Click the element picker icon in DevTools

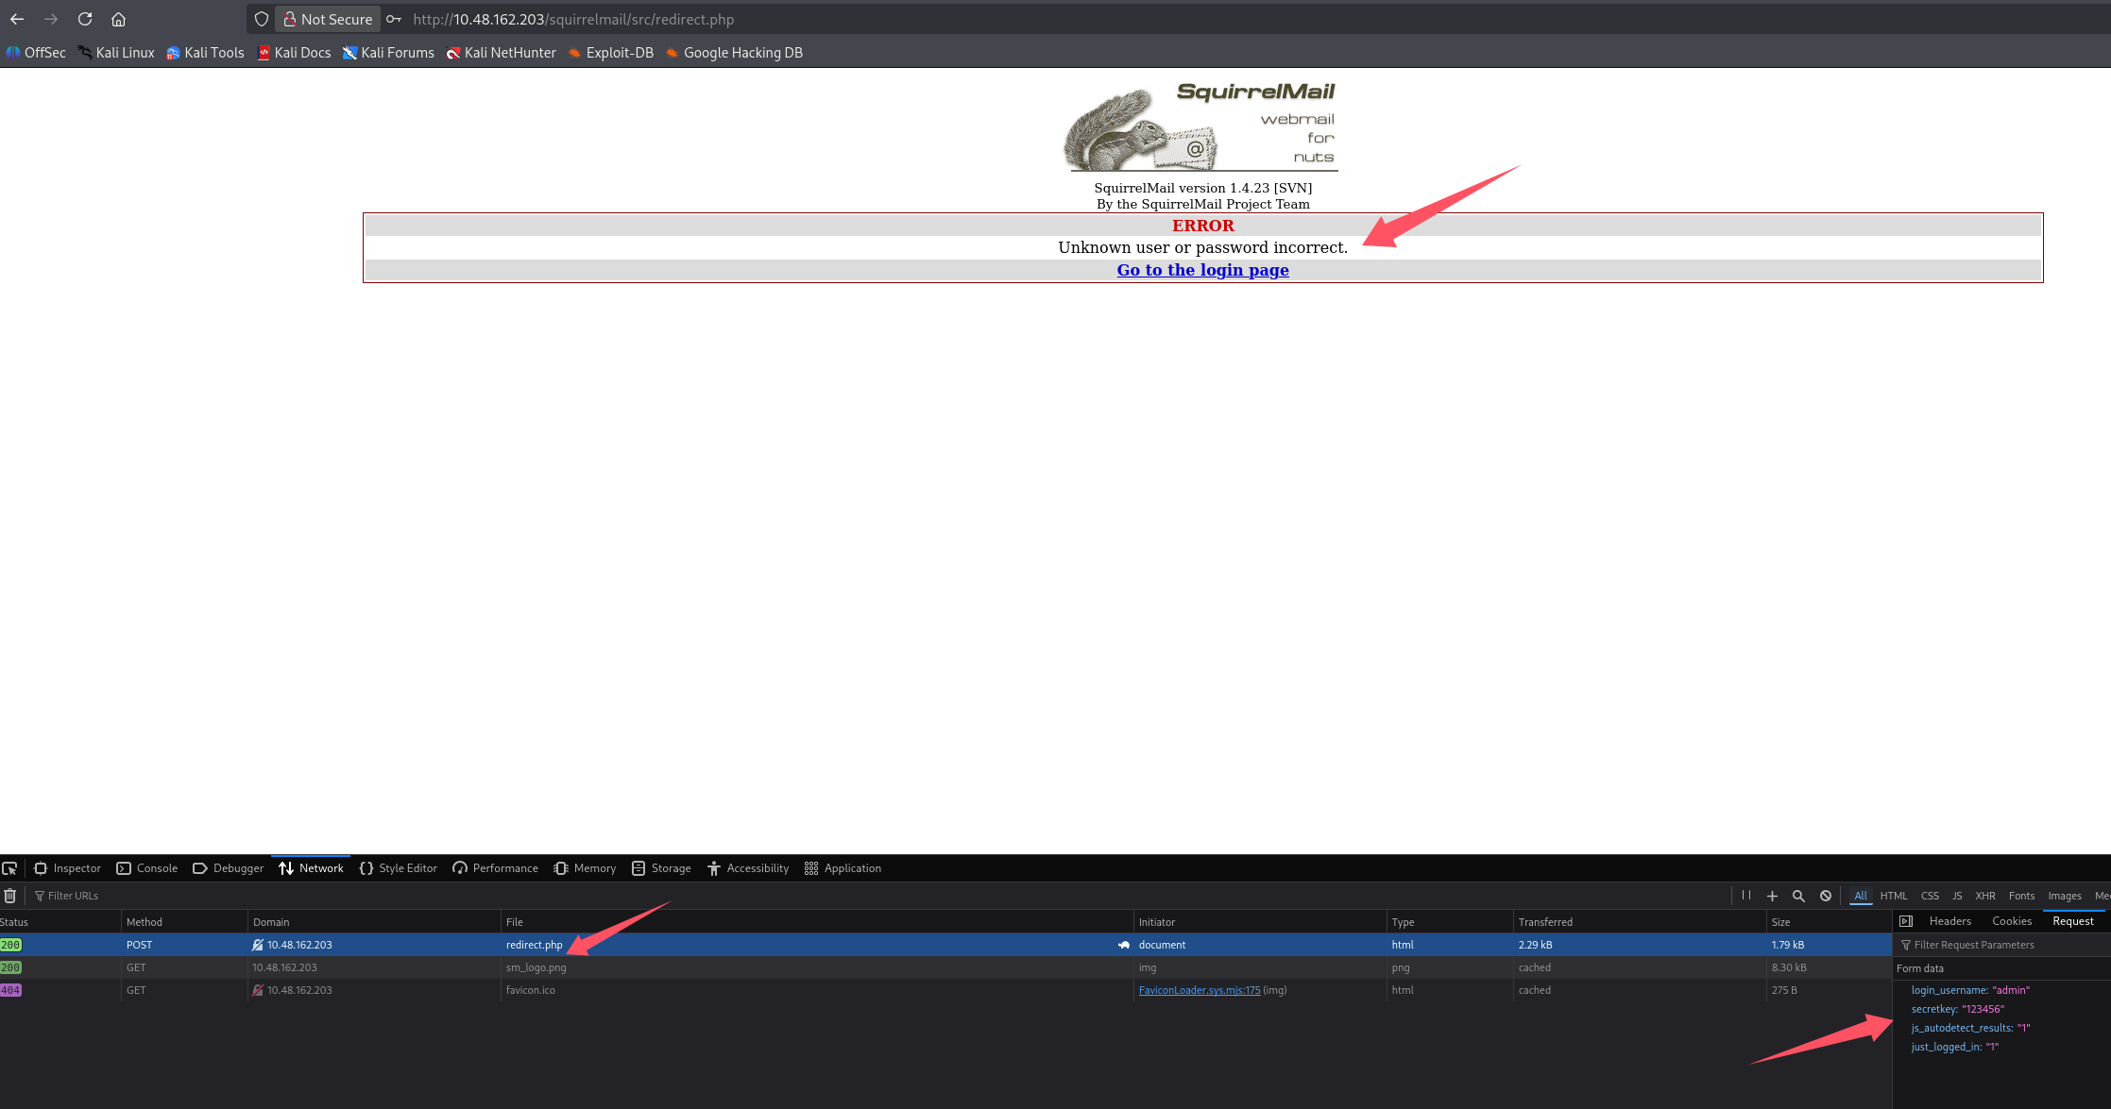(9, 868)
